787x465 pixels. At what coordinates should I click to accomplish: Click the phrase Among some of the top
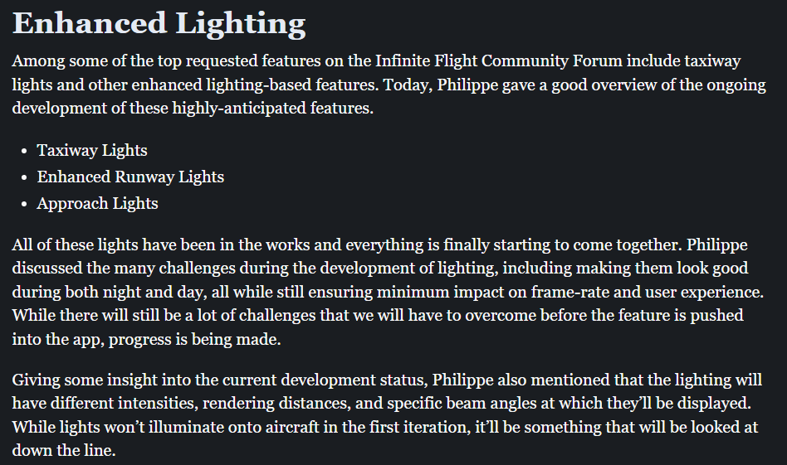pos(83,61)
